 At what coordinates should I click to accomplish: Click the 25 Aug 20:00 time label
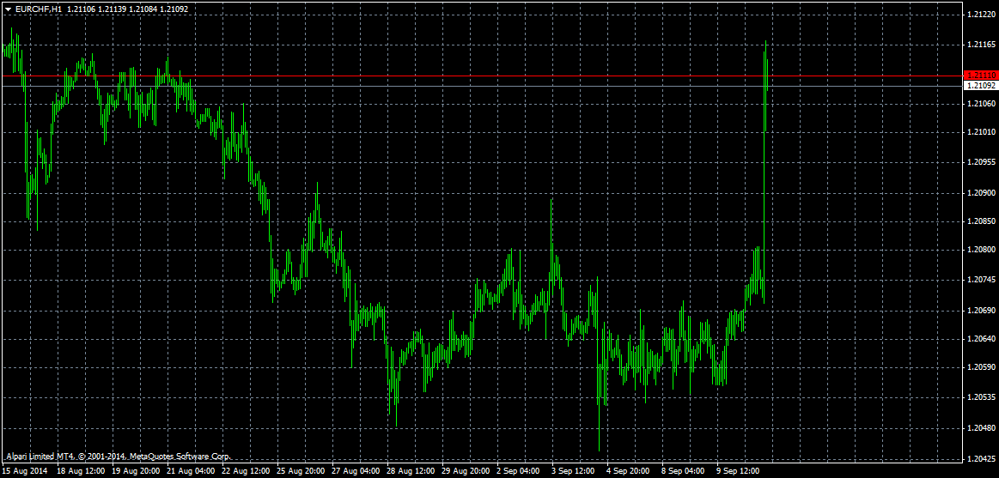301,472
